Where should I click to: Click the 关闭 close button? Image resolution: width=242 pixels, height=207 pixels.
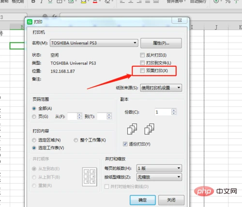click(x=171, y=200)
